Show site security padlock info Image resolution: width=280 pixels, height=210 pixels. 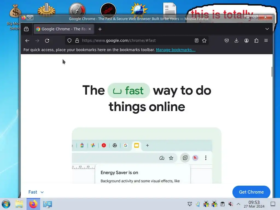[77, 40]
